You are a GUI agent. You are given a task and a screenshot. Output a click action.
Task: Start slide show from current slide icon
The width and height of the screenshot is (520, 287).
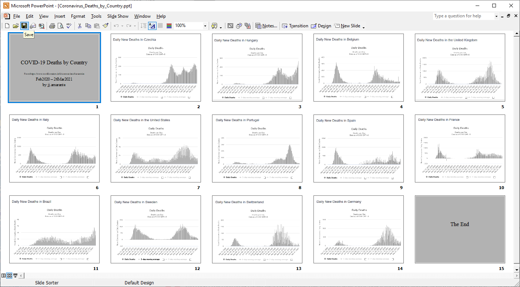15,276
